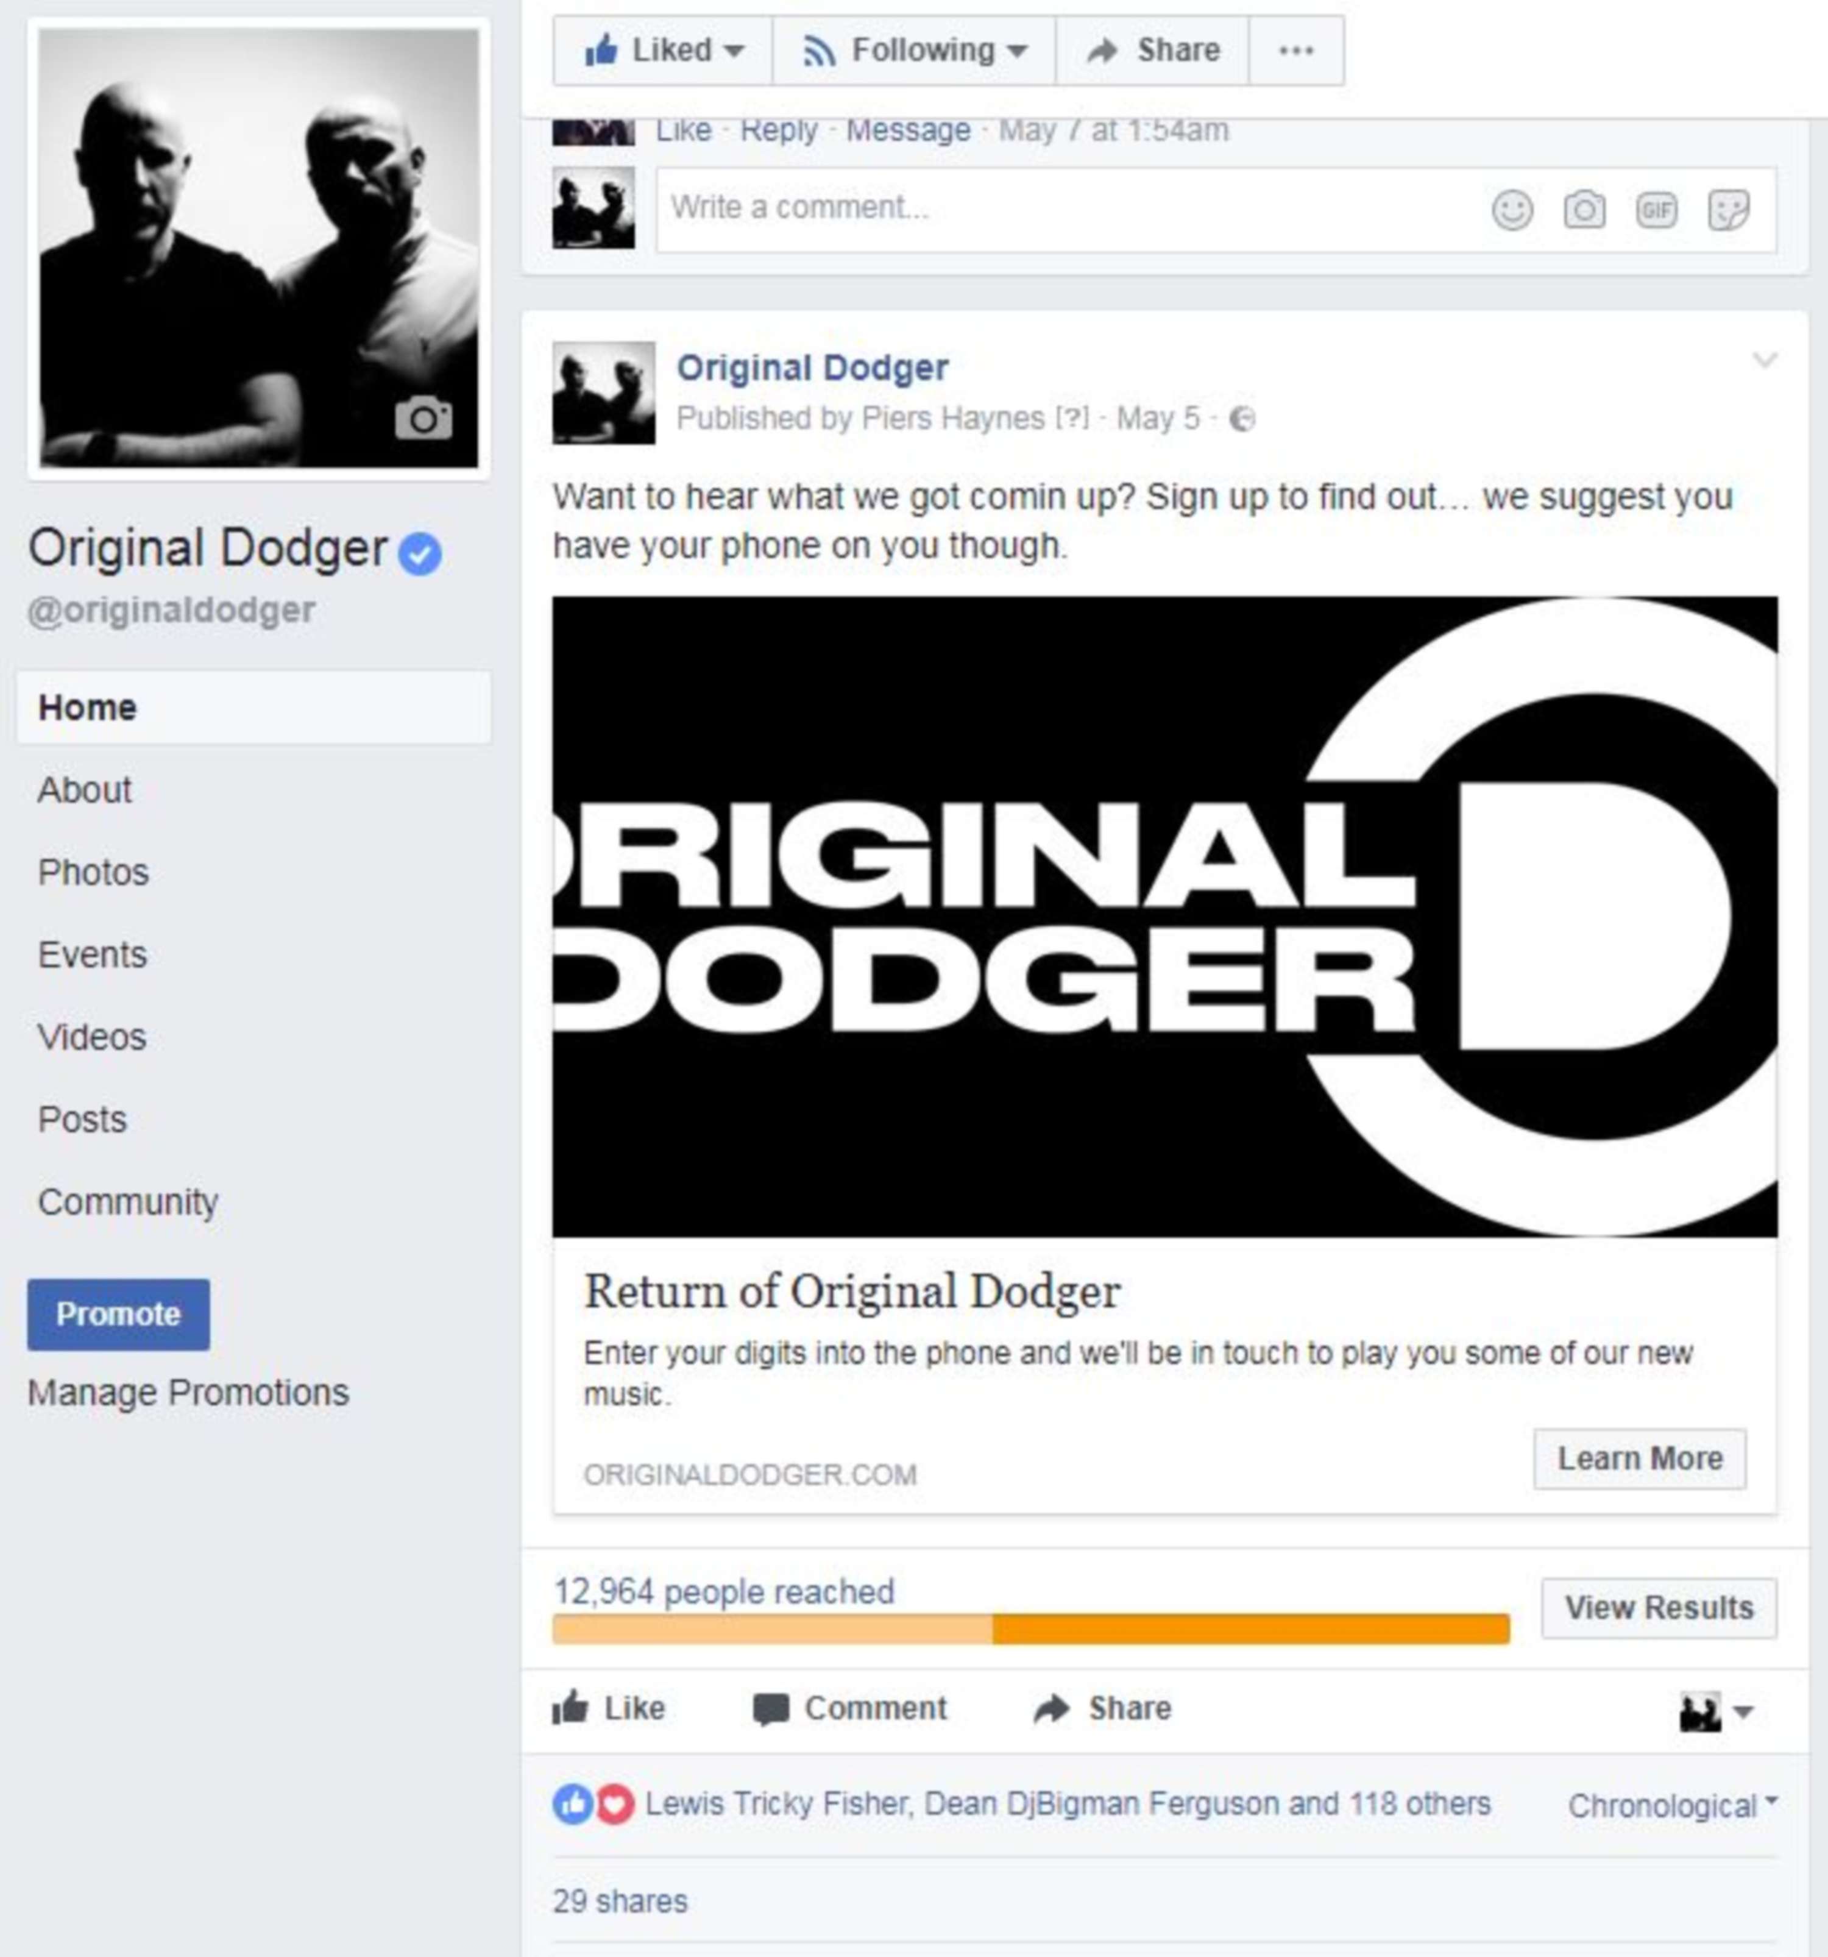Open the Original Dodger logo link image
Viewport: 1828px width, 1957px height.
tap(1164, 917)
